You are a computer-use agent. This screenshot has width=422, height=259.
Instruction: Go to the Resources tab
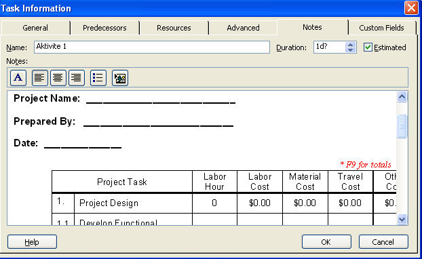coord(174,28)
